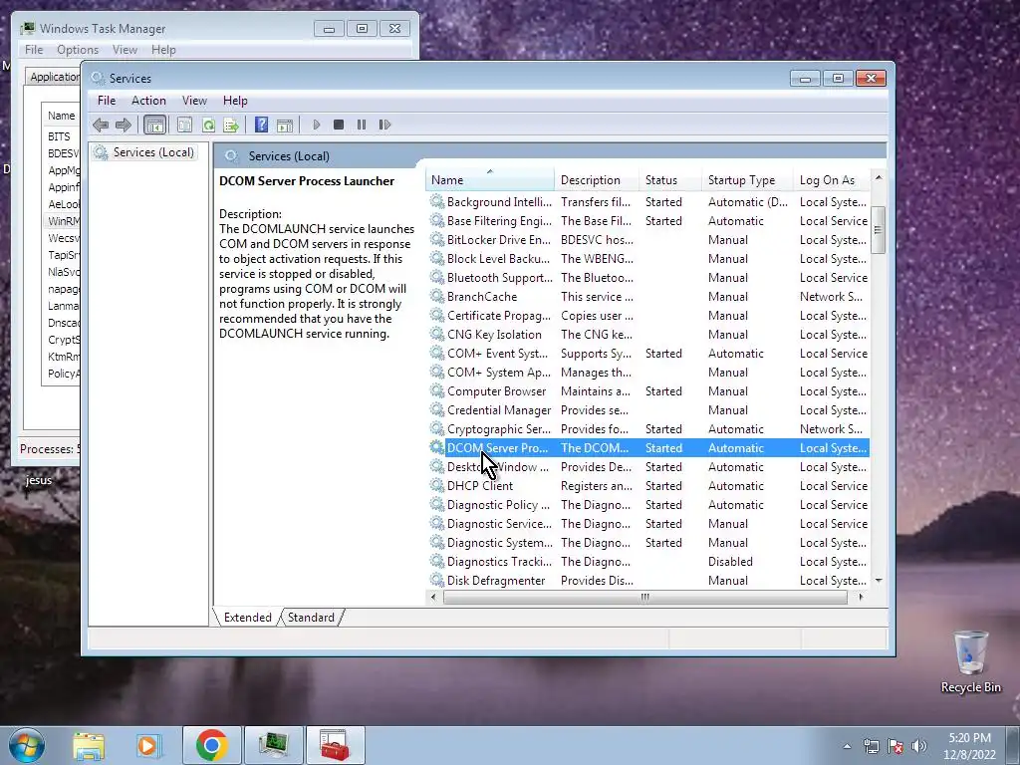Select the Diagnostics Tracki... service
1020x765 pixels.
(x=648, y=562)
